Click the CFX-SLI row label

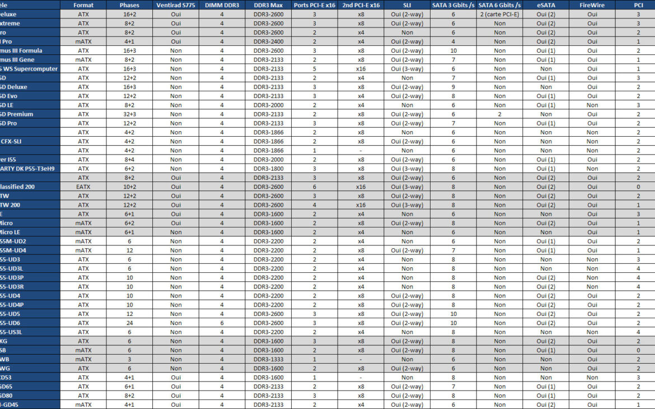pyautogui.click(x=17, y=141)
